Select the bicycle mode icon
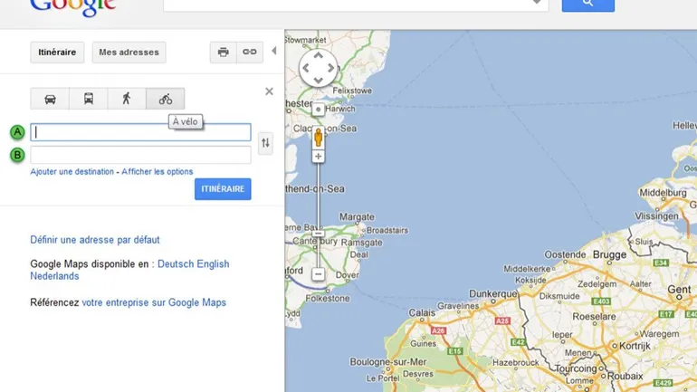 click(x=166, y=99)
